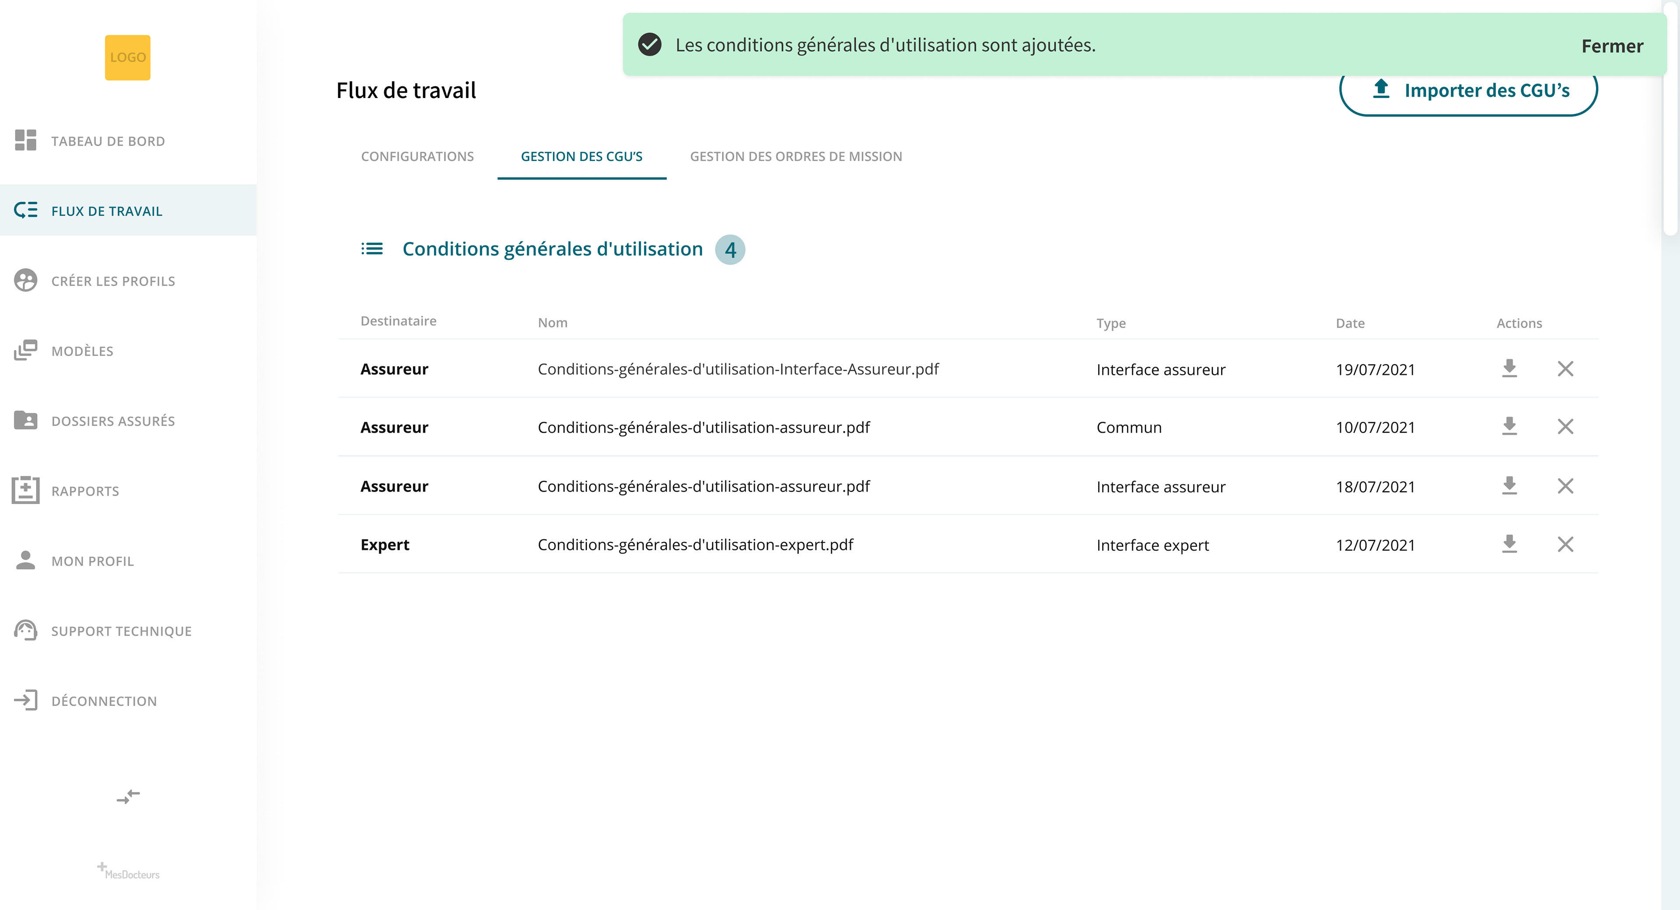Select Flux de travail menu label
Viewport: 1680px width, 910px height.
pyautogui.click(x=107, y=211)
